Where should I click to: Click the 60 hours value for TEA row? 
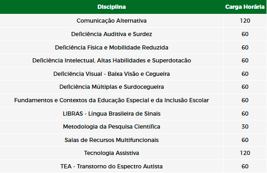pyautogui.click(x=245, y=167)
